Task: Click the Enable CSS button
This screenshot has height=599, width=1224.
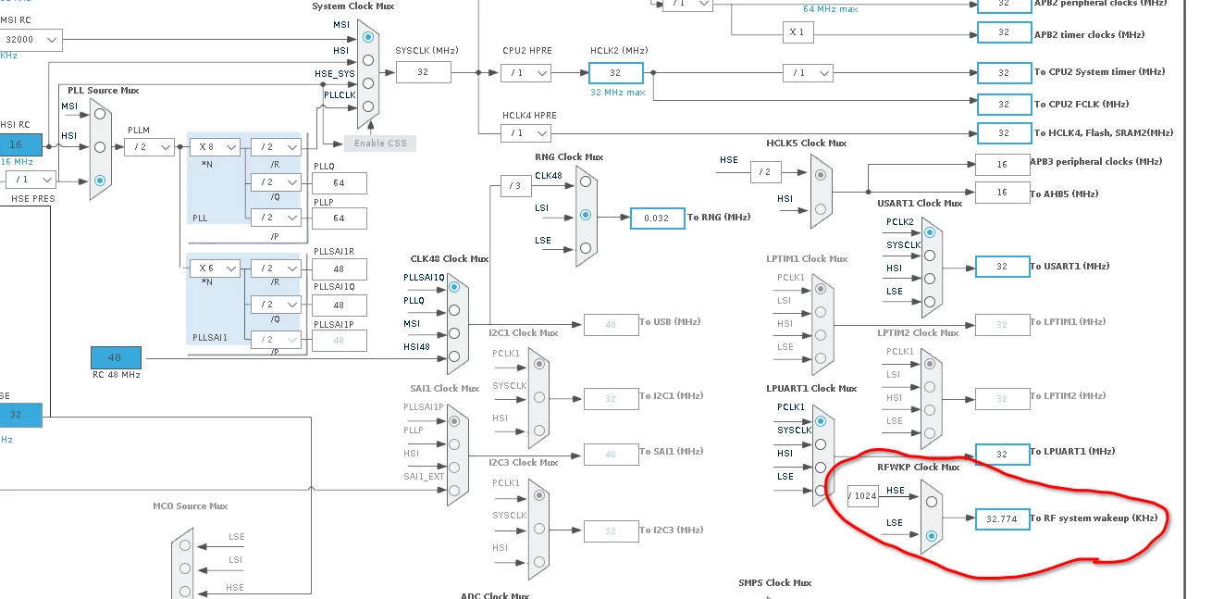Action: pos(380,143)
